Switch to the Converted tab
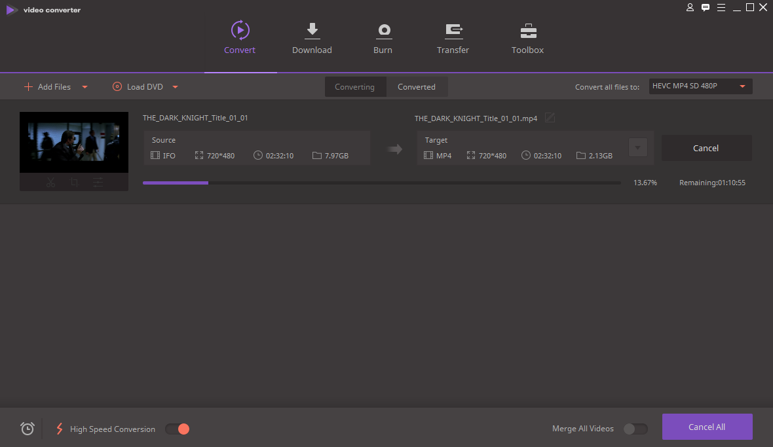The image size is (773, 447). [x=417, y=86]
